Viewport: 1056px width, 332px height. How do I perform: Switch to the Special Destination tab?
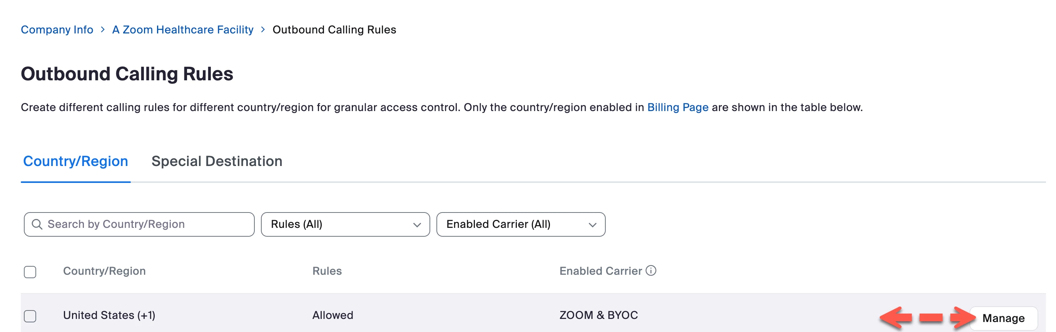[216, 161]
